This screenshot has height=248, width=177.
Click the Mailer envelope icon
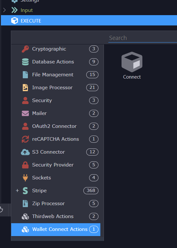[x=25, y=113]
